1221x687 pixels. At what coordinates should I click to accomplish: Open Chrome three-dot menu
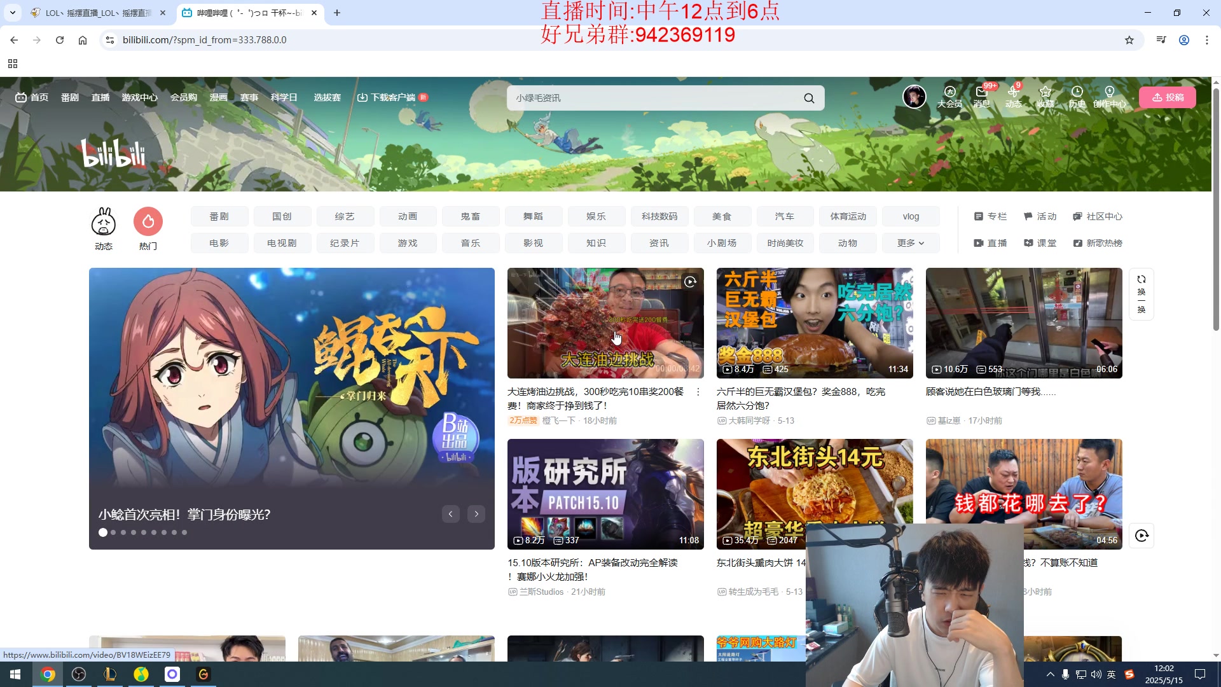1207,40
